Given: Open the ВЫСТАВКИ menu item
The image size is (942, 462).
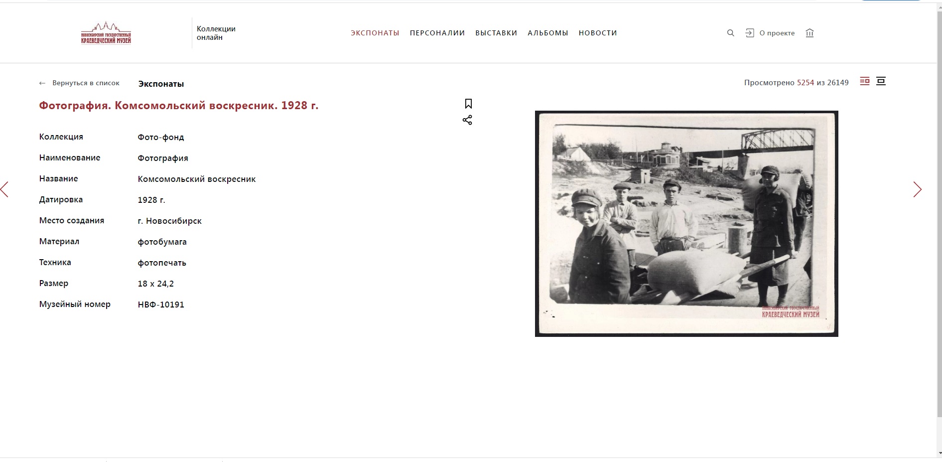Looking at the screenshot, I should pos(496,33).
